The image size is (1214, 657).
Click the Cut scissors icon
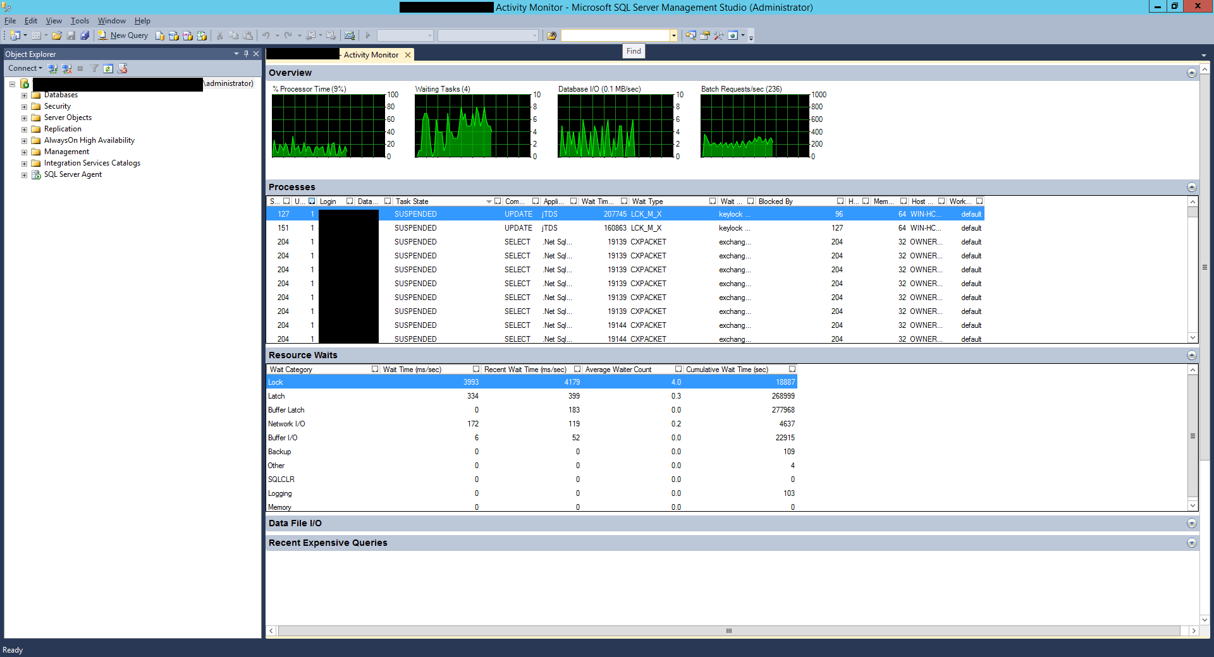coord(220,35)
